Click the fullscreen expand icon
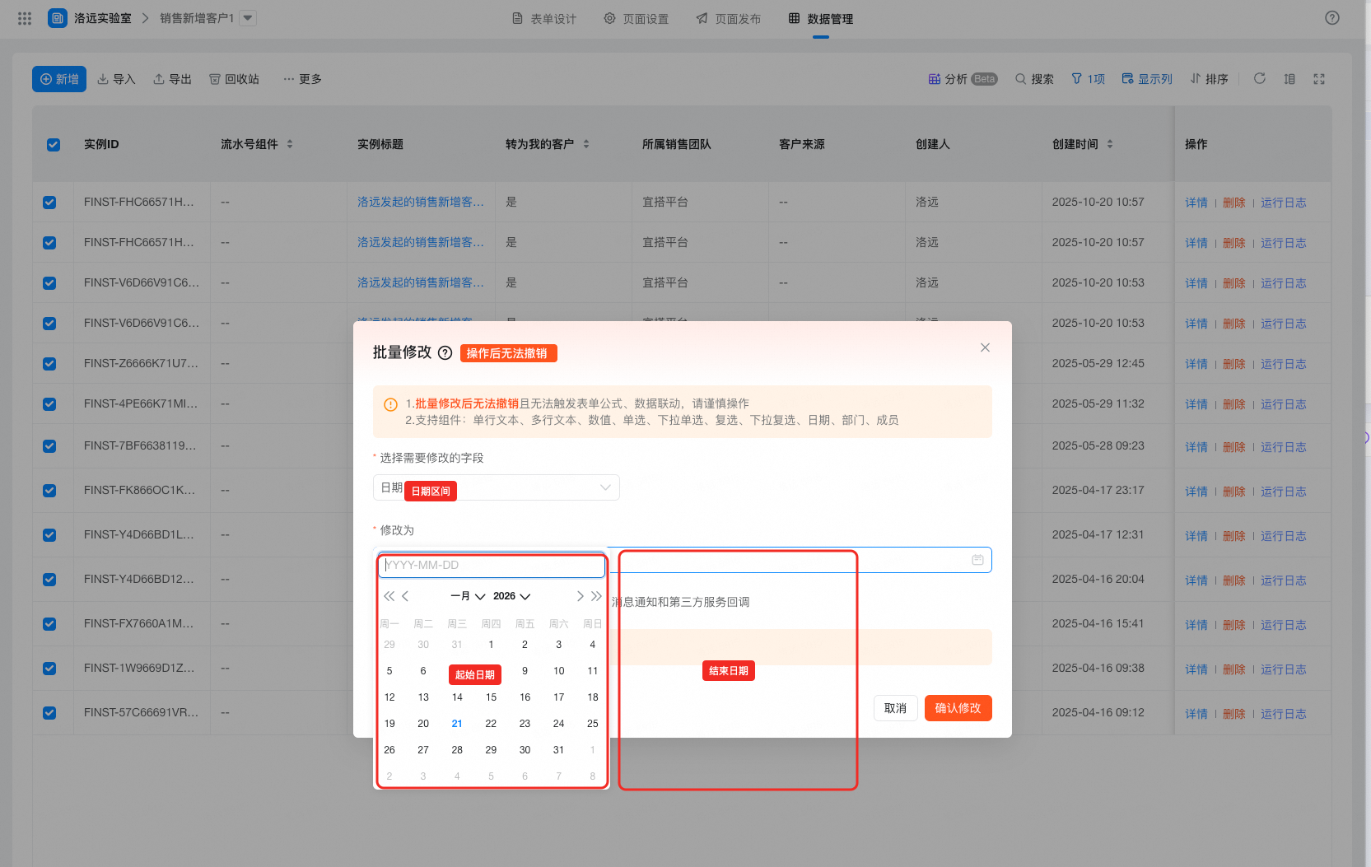Viewport: 1371px width, 867px height. tap(1319, 79)
